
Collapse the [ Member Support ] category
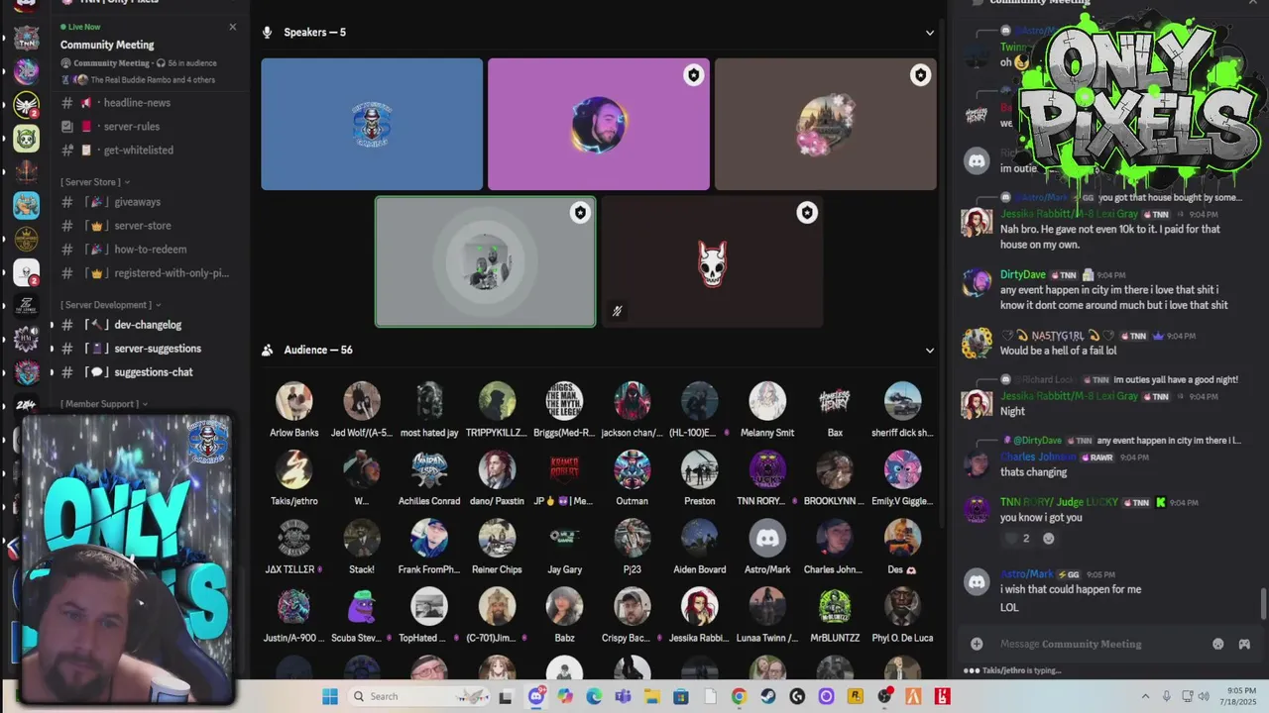[104, 404]
